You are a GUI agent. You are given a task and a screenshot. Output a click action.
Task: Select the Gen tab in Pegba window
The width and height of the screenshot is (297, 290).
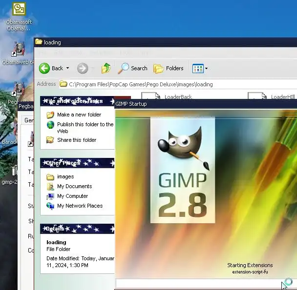(29, 120)
